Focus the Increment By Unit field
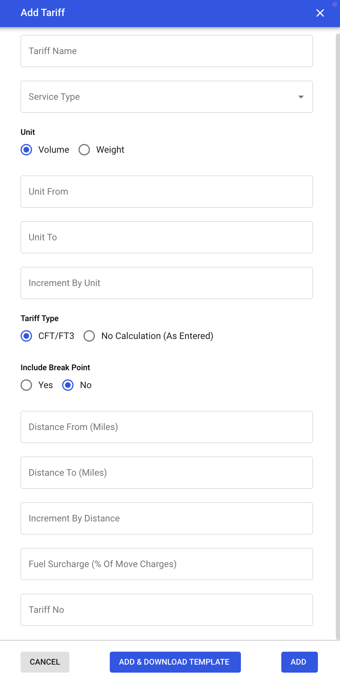340x681 pixels. point(167,283)
